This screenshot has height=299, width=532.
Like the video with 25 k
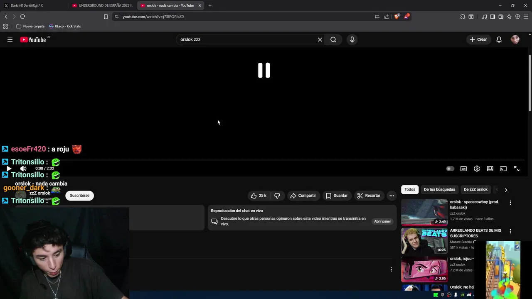259,196
